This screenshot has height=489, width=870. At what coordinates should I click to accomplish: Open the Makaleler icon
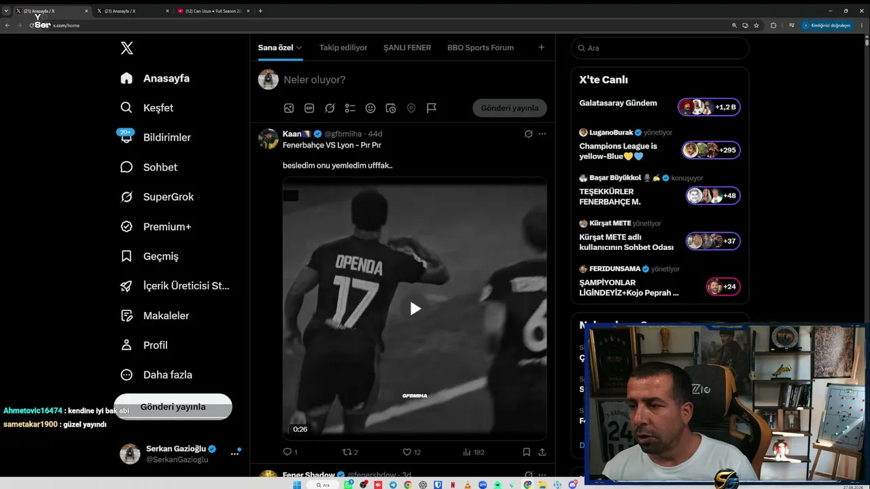(x=126, y=316)
